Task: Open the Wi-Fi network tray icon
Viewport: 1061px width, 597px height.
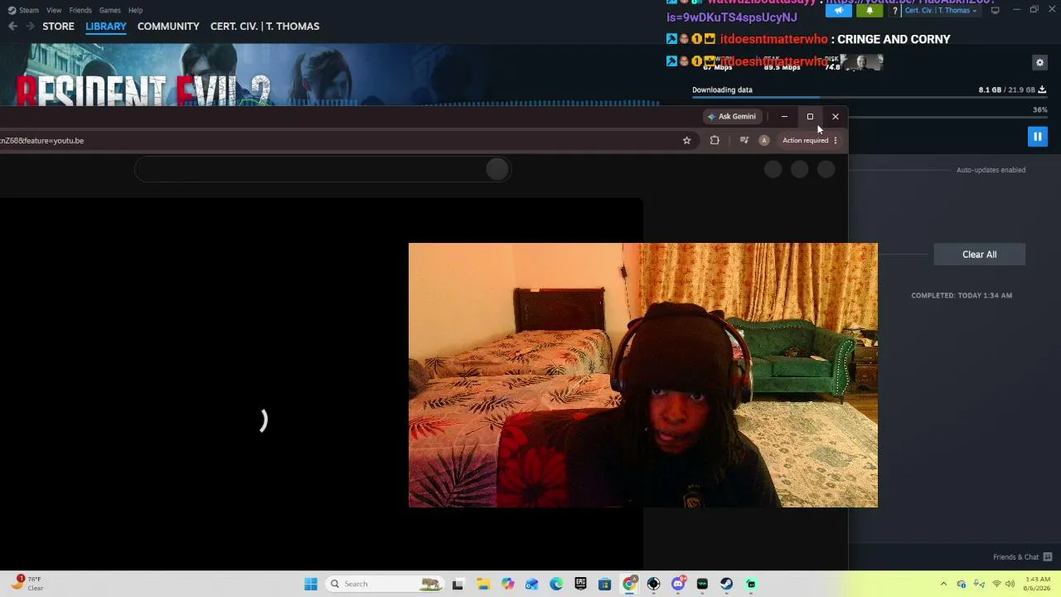Action: [996, 584]
